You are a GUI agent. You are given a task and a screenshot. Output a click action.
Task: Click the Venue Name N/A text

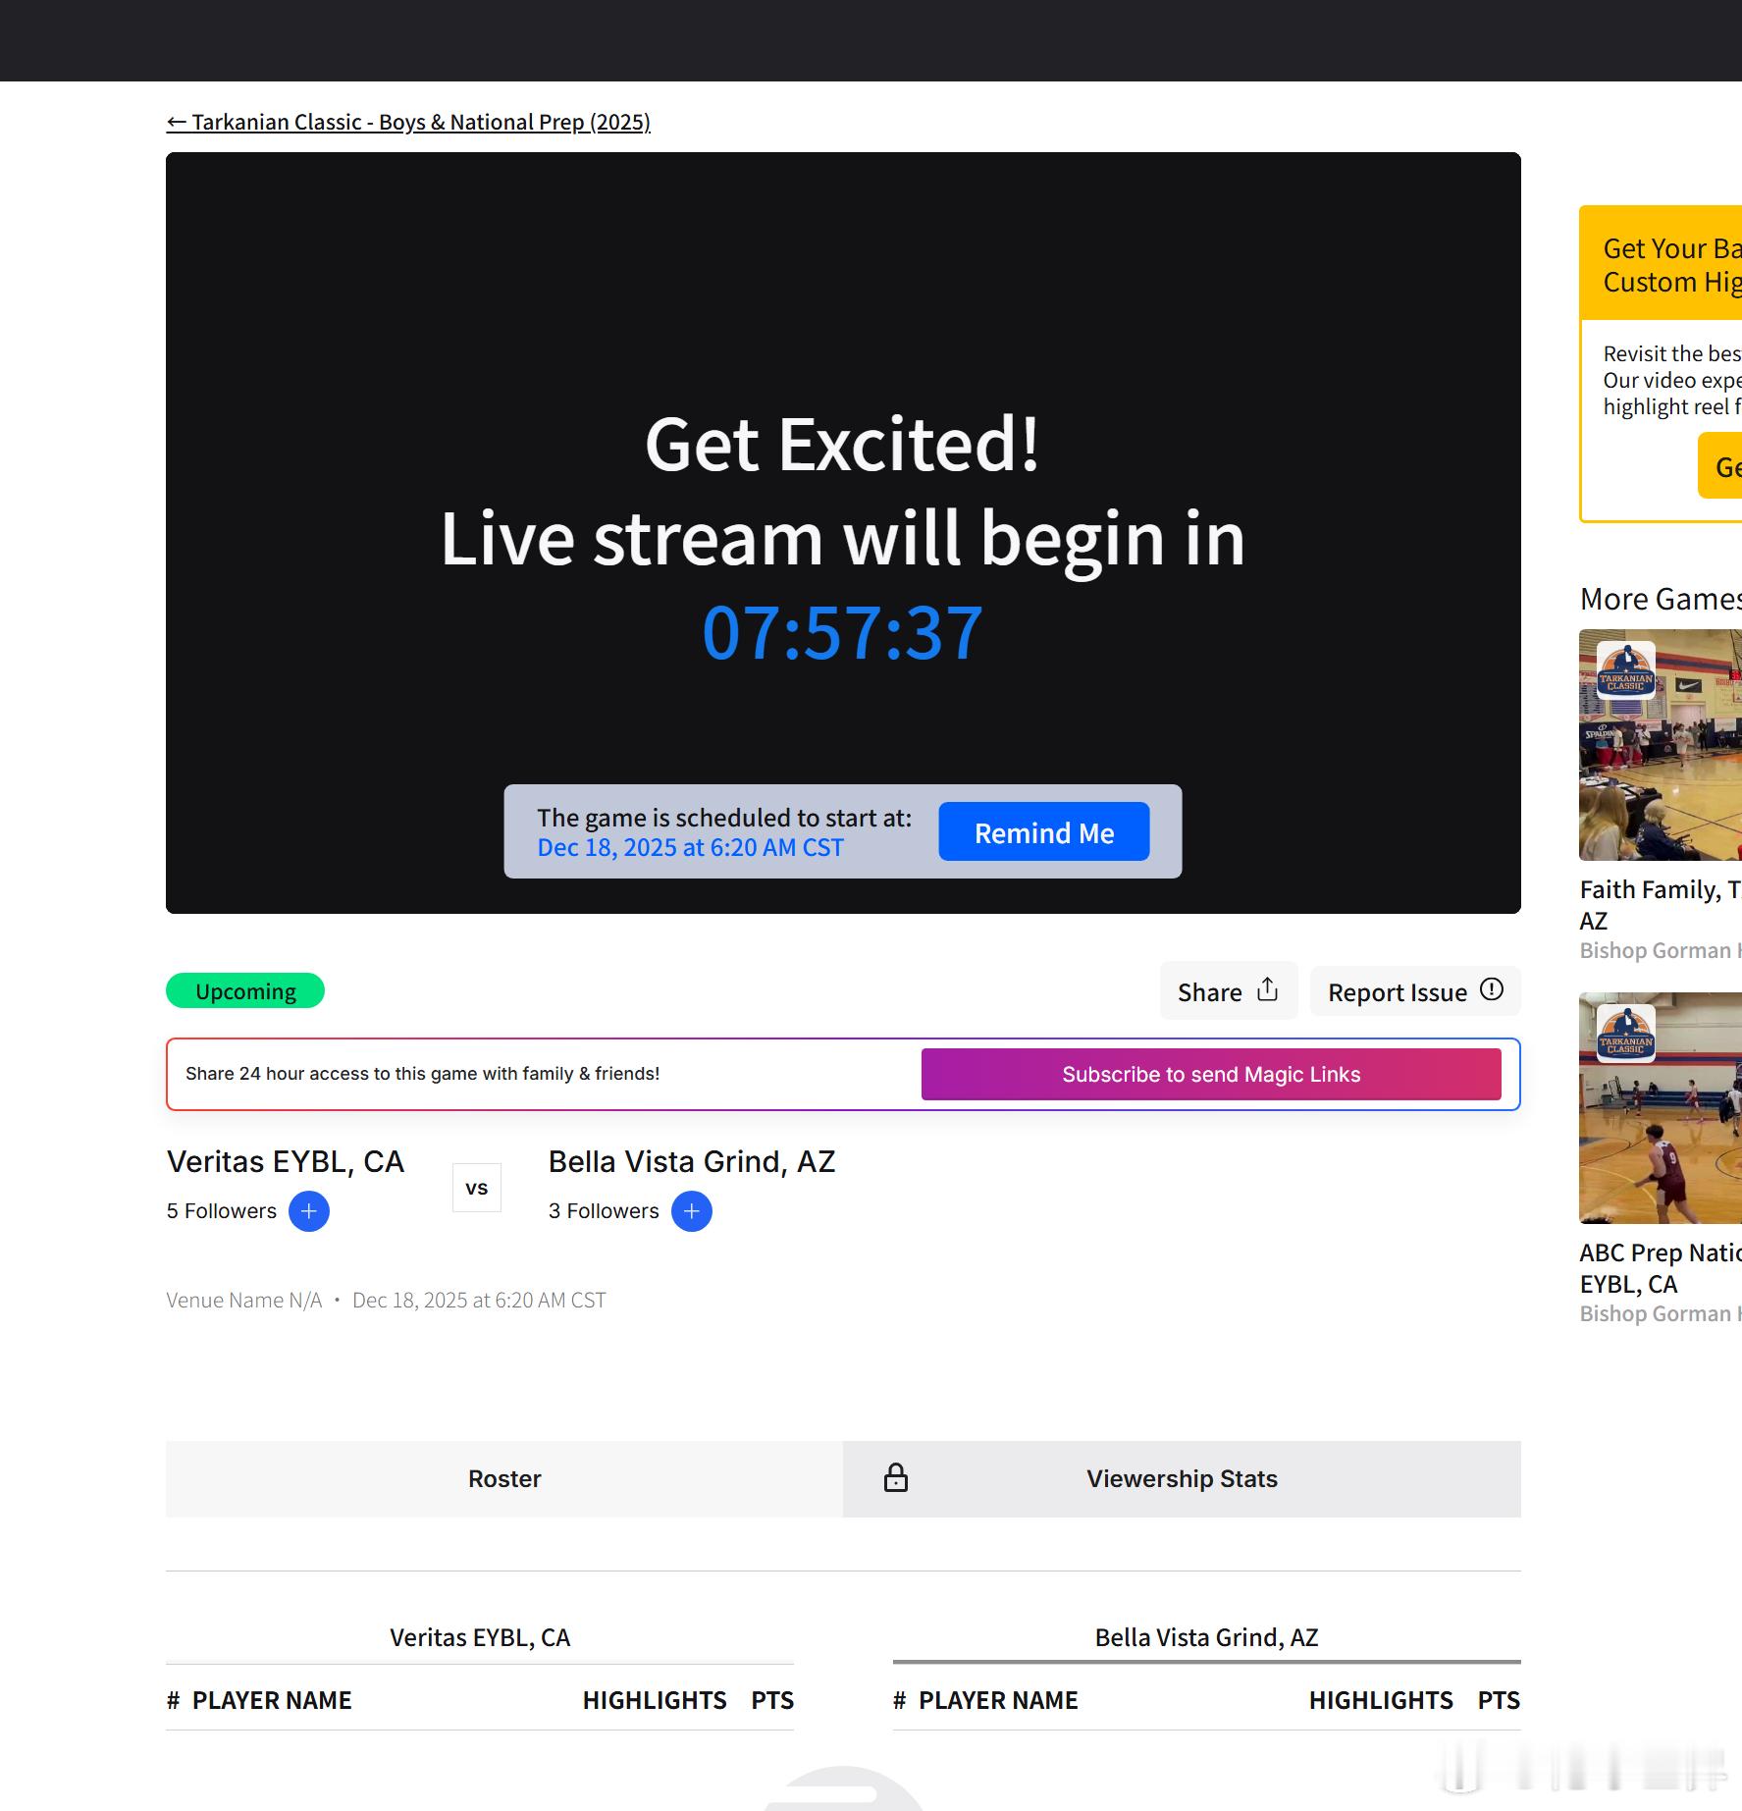coord(244,1301)
